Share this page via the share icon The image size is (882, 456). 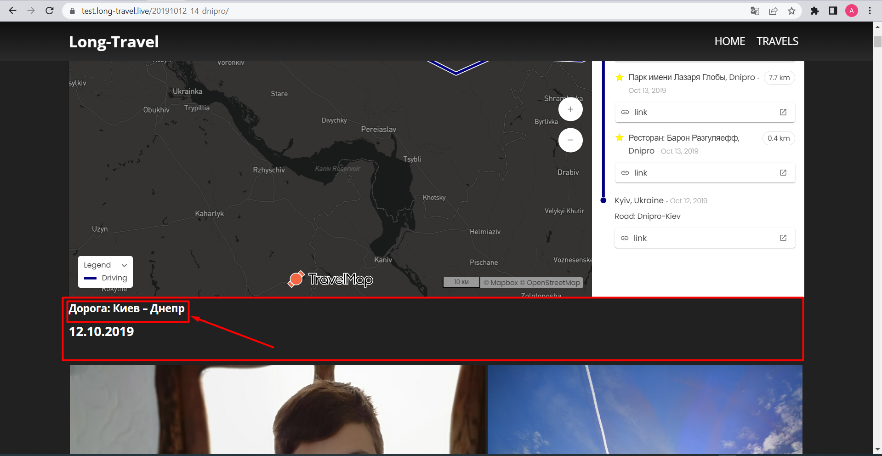(x=773, y=11)
